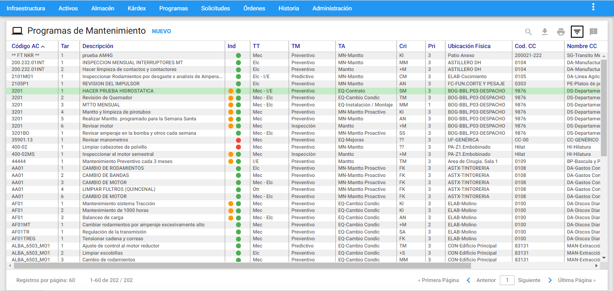Viewport: 614px width, 291px height.
Task: Click the scroll down arrow
Action: pos(604,258)
